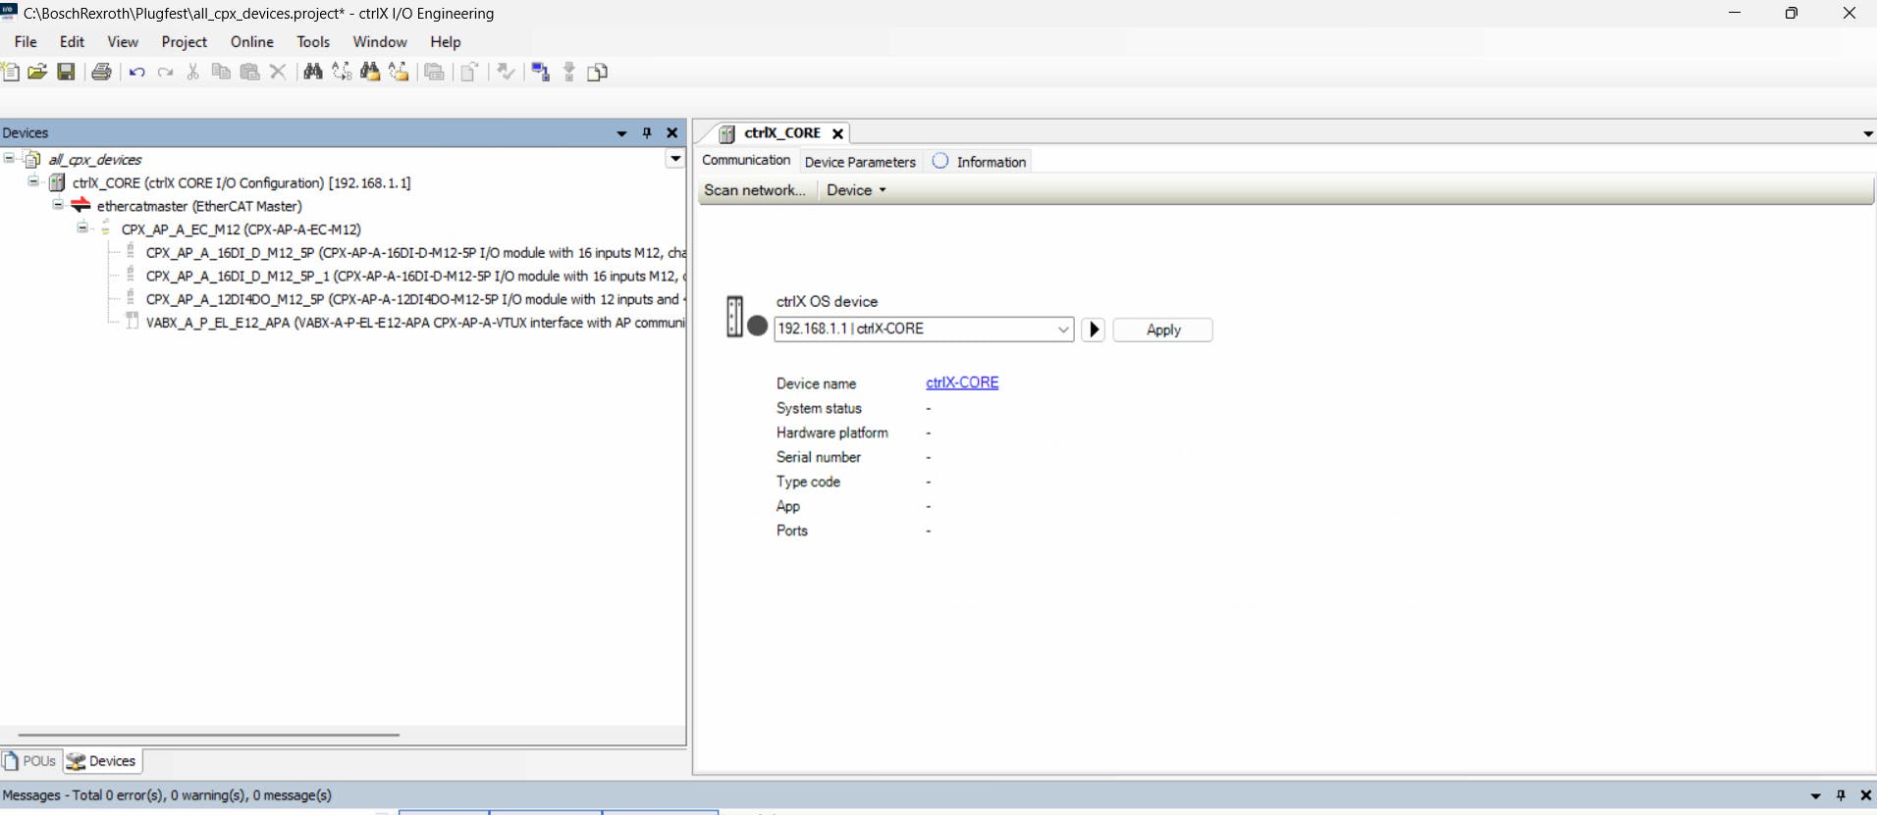This screenshot has width=1877, height=815.
Task: Cut selection with scissors icon
Action: (193, 72)
